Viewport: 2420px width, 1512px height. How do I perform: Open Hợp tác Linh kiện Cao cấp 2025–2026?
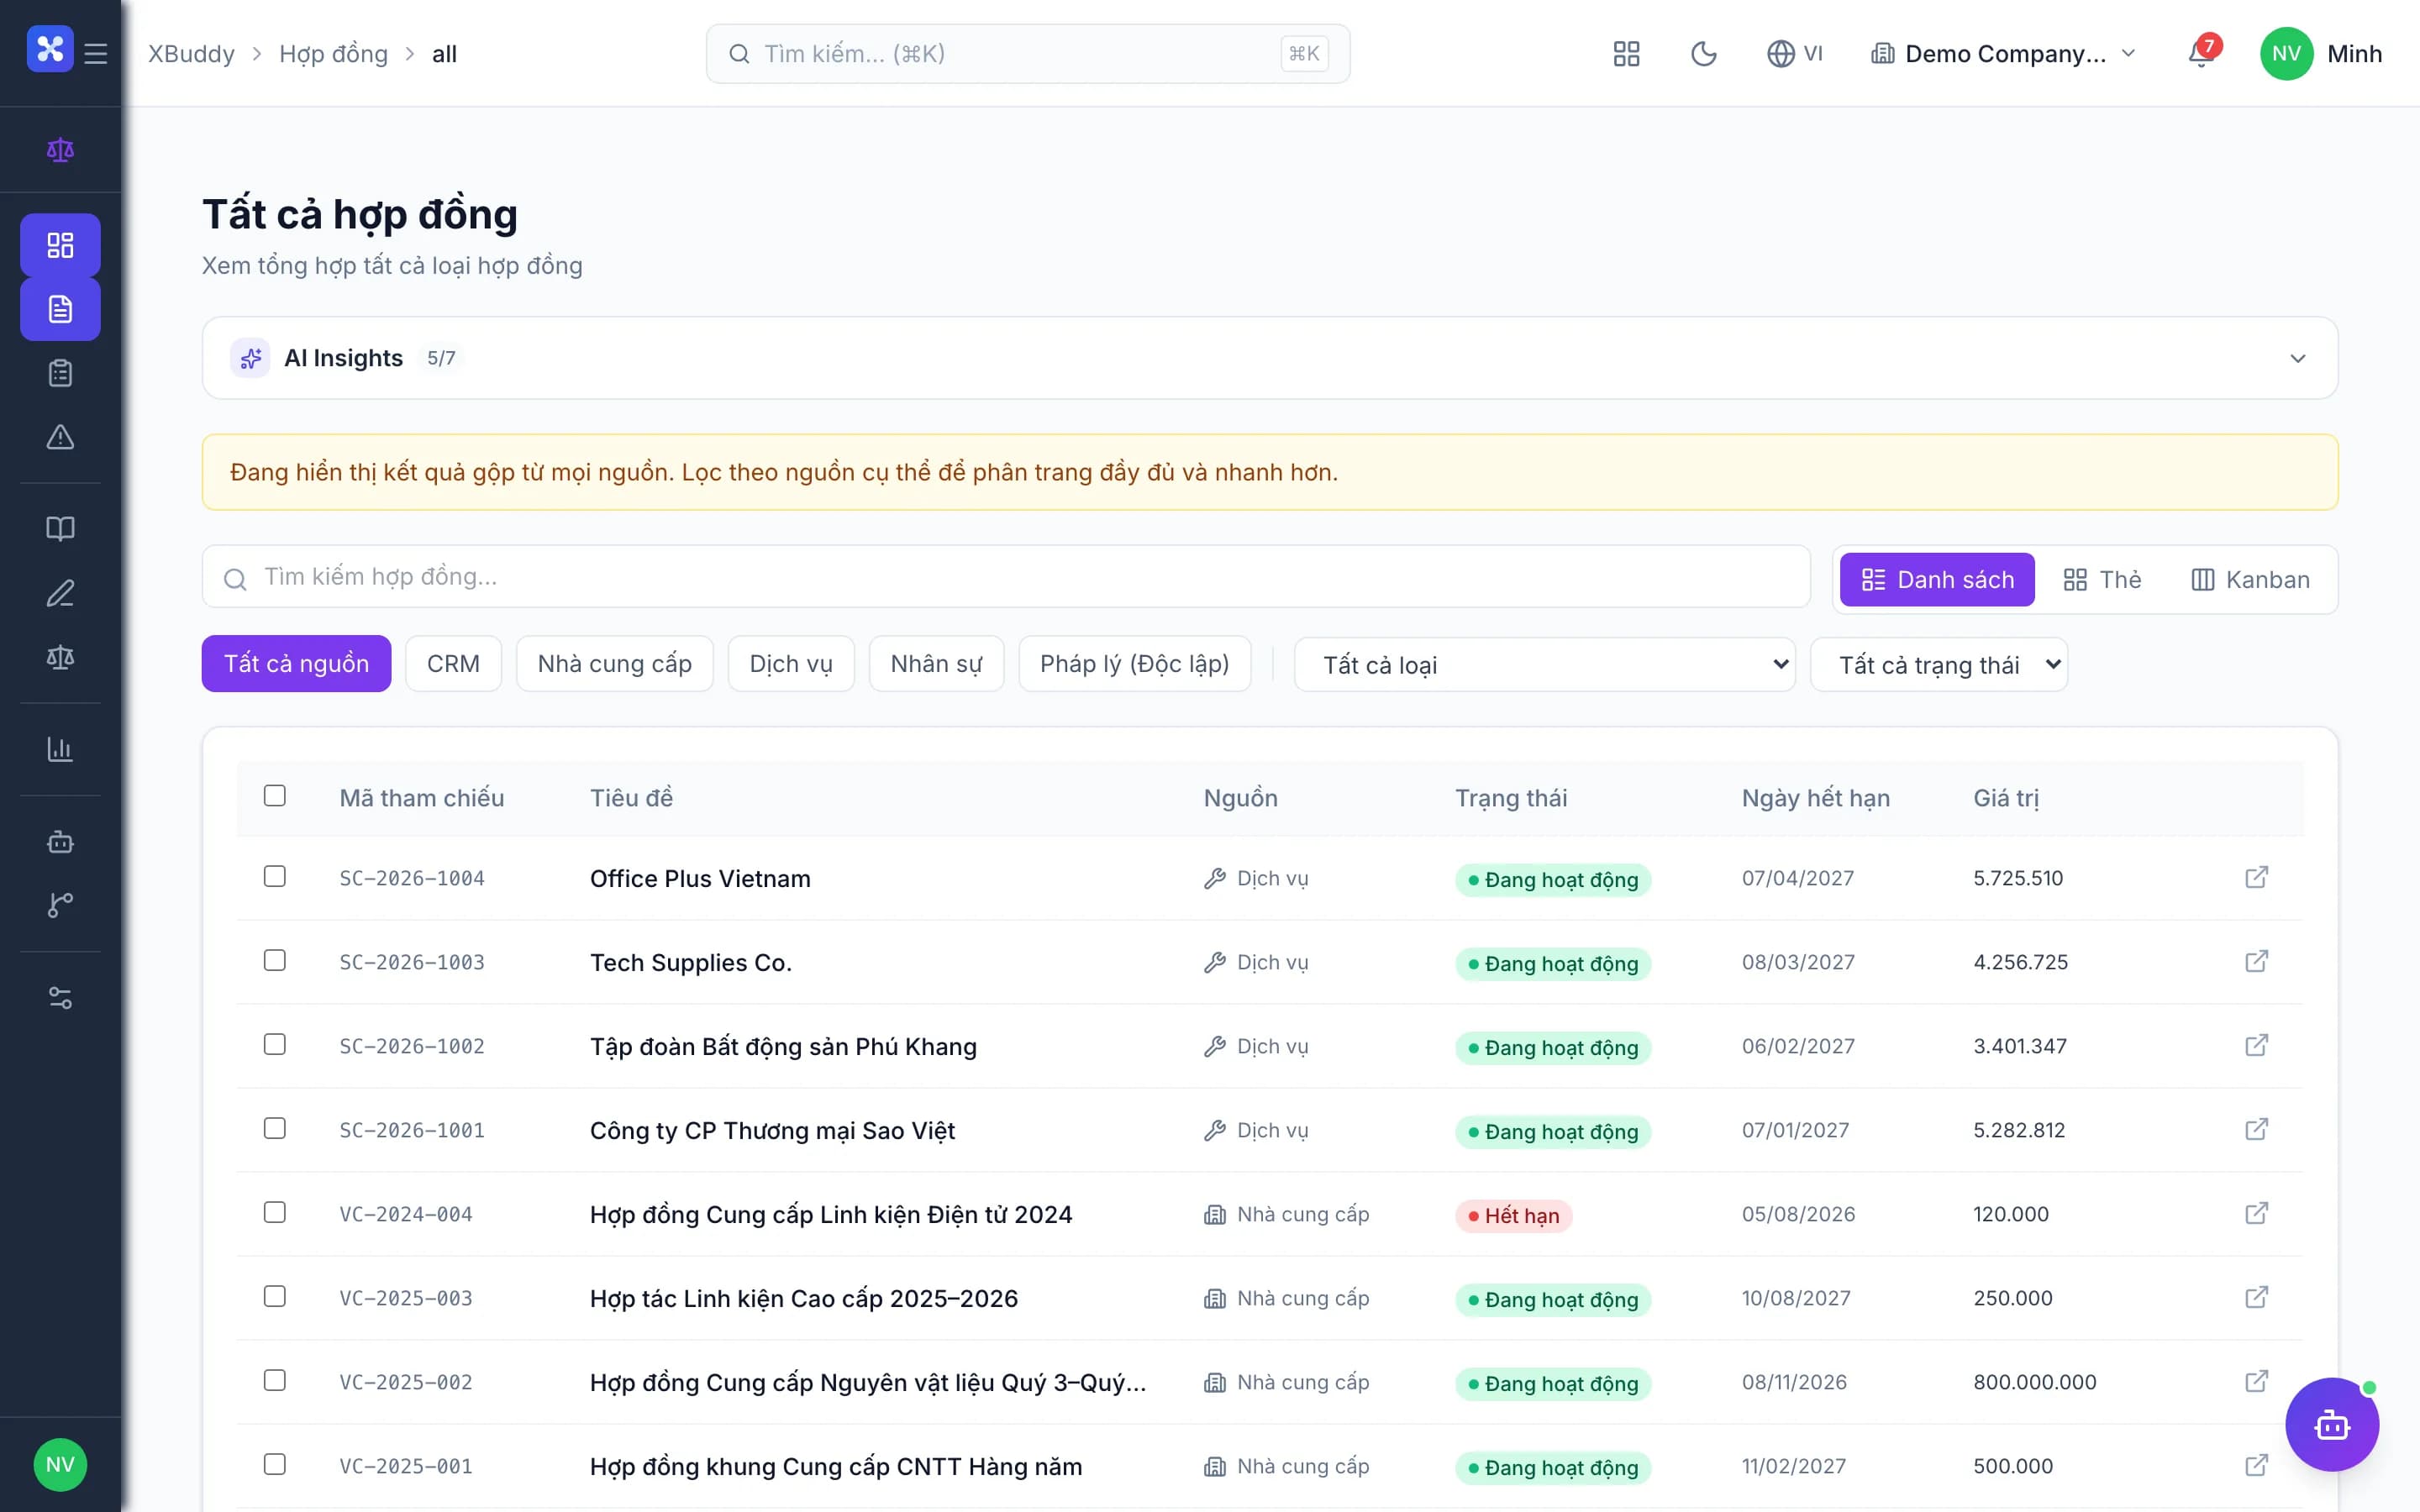pos(803,1298)
